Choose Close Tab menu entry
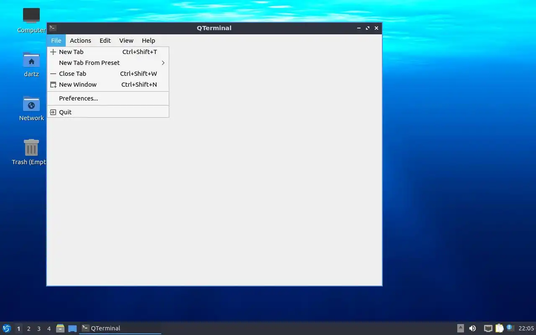The height and width of the screenshot is (335, 536). click(x=108, y=74)
